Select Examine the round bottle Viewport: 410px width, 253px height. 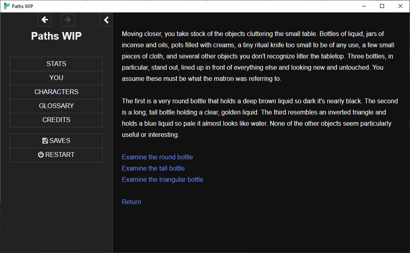157,157
